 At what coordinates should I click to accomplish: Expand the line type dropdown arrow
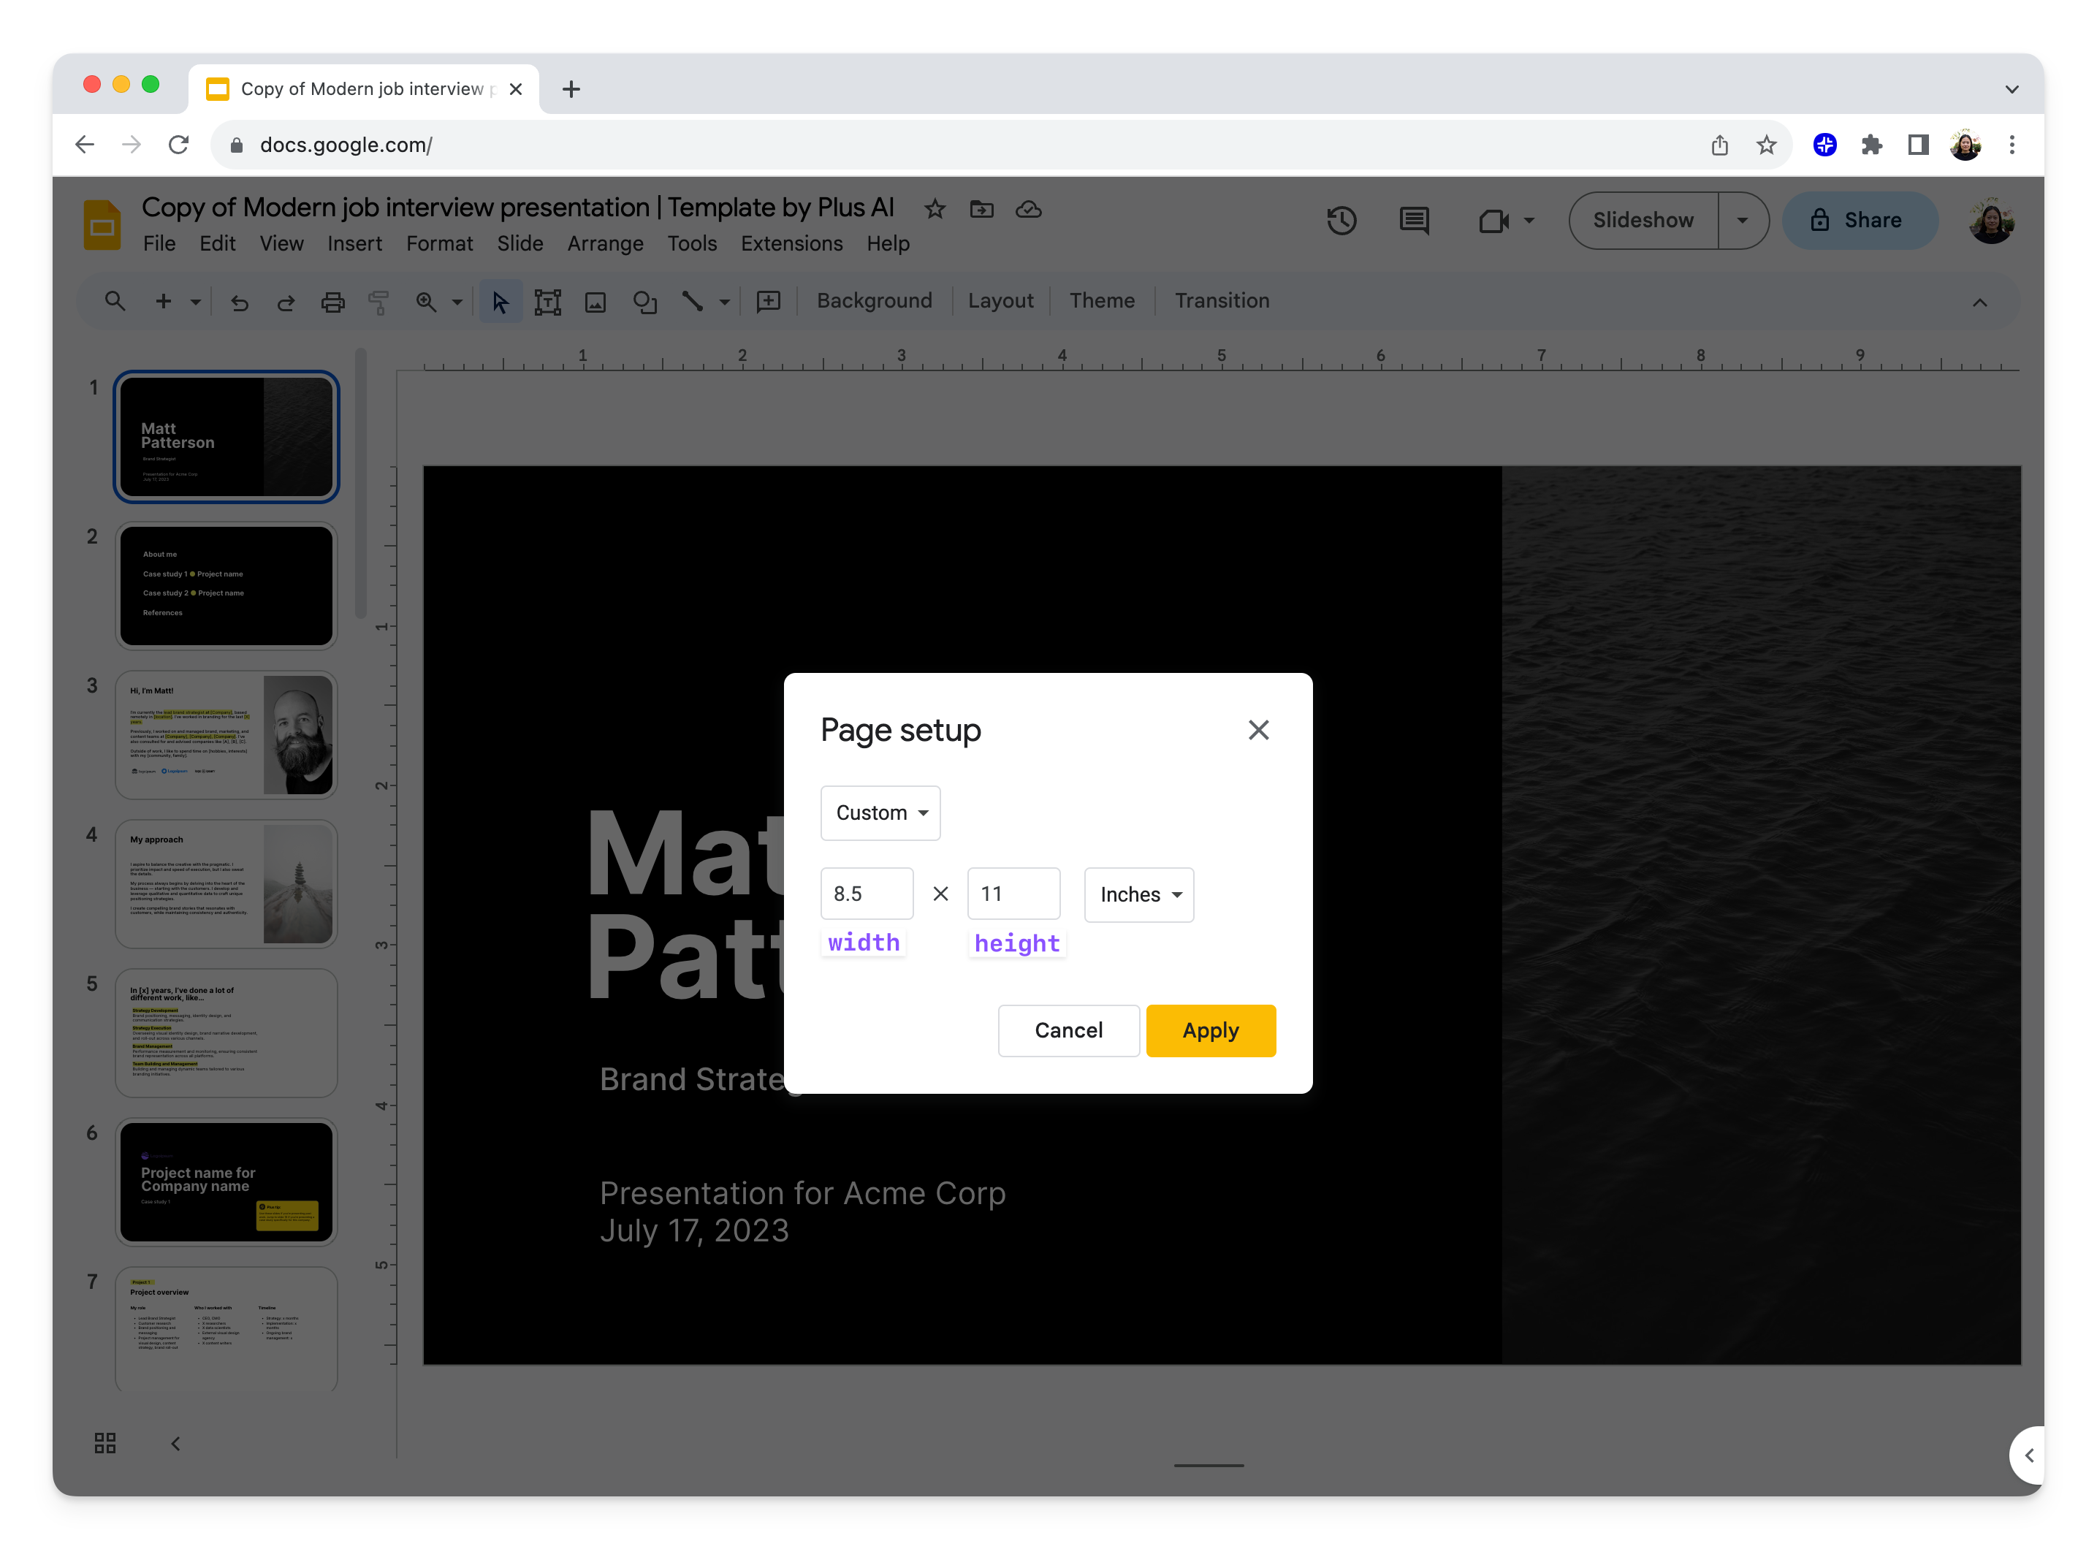725,302
